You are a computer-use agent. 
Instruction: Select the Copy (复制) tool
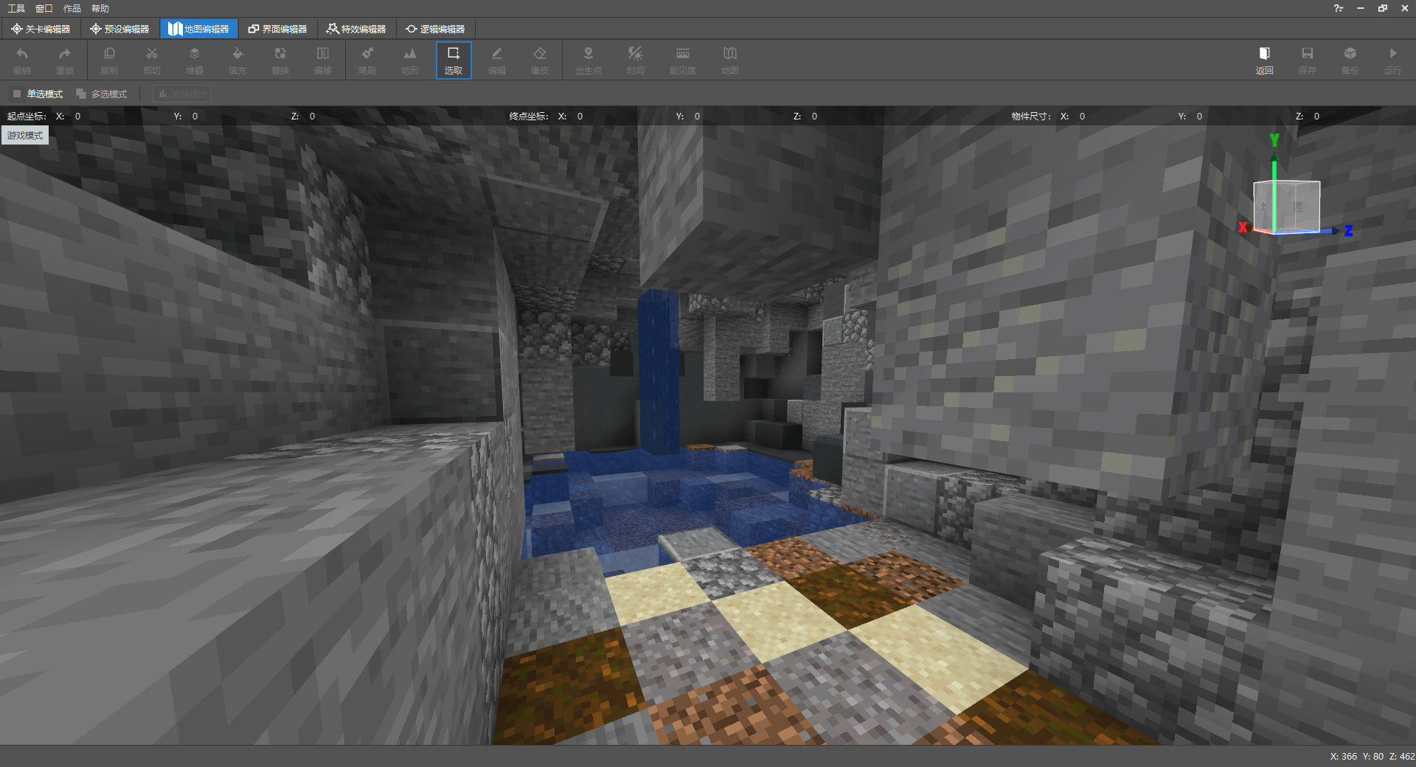coord(109,60)
